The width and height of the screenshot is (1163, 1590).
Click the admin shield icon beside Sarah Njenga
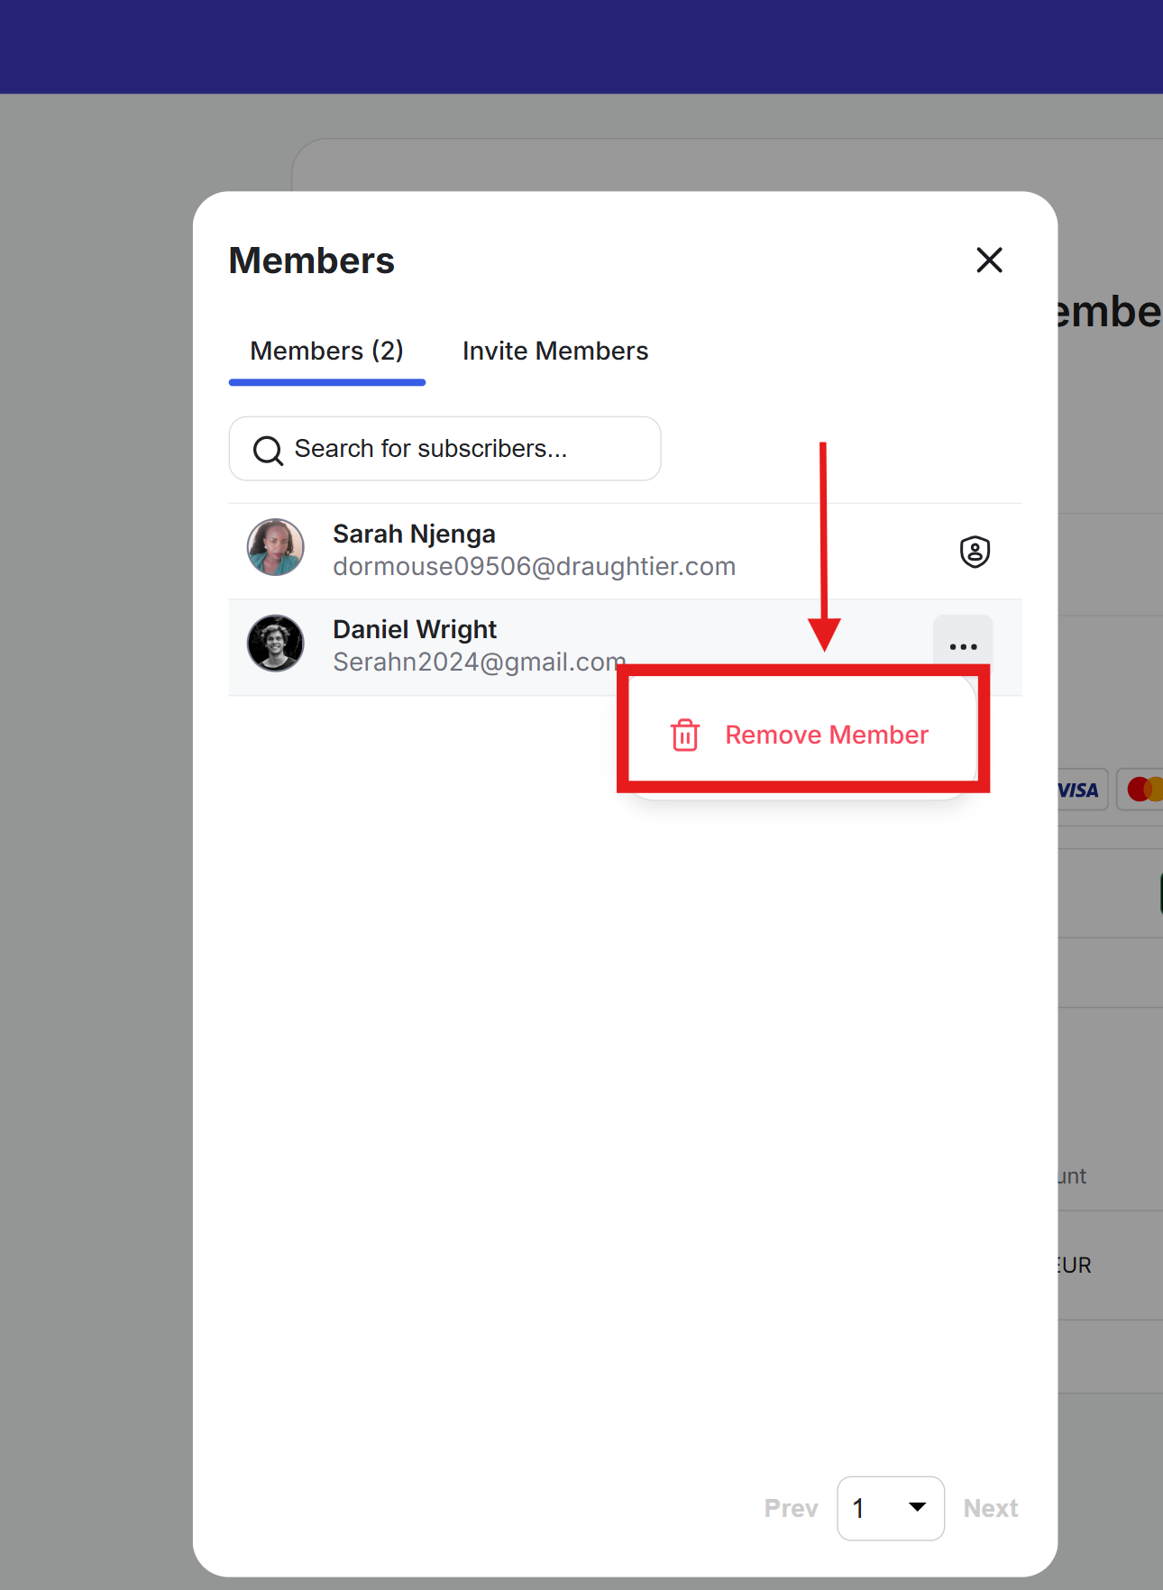[x=975, y=552]
